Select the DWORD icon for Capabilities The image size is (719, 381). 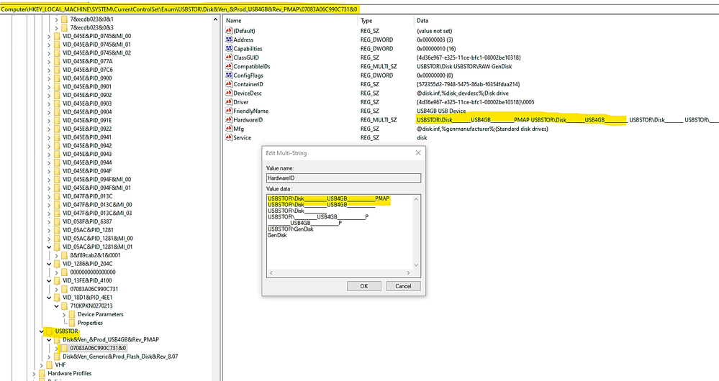[229, 49]
